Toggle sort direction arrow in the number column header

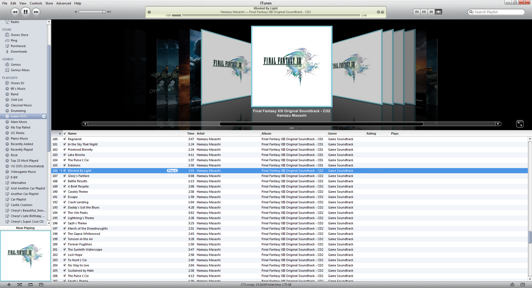[x=60, y=134]
